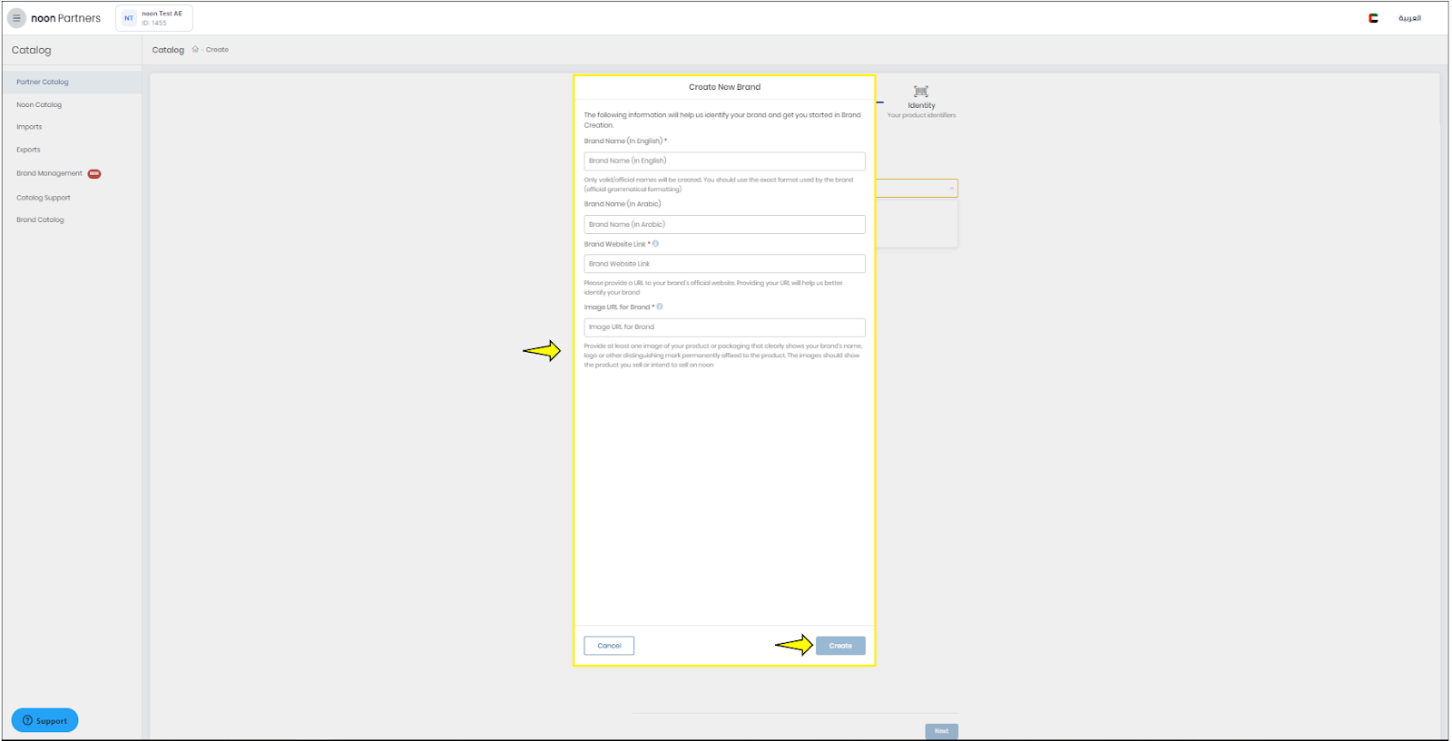Open Catalog Support in the sidebar
1452x741 pixels.
point(44,198)
